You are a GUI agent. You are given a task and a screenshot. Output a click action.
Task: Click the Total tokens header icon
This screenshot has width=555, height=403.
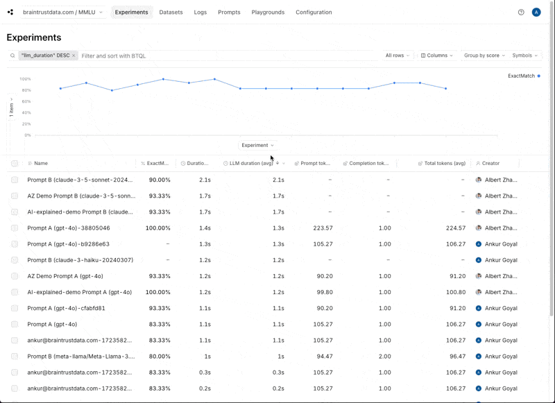[x=420, y=164]
